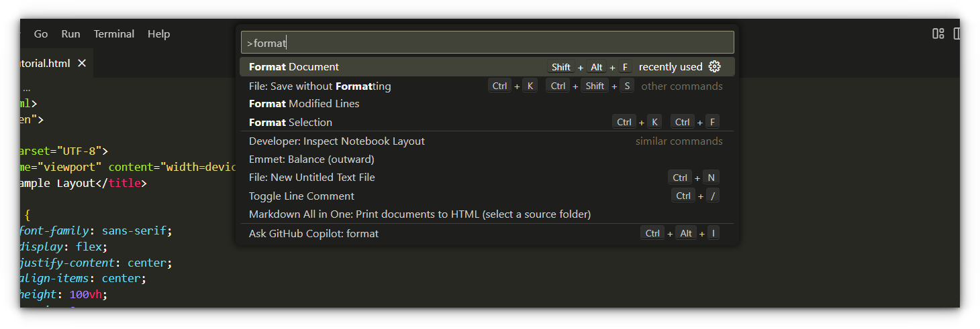
Task: Open the Help menu
Action: 158,34
